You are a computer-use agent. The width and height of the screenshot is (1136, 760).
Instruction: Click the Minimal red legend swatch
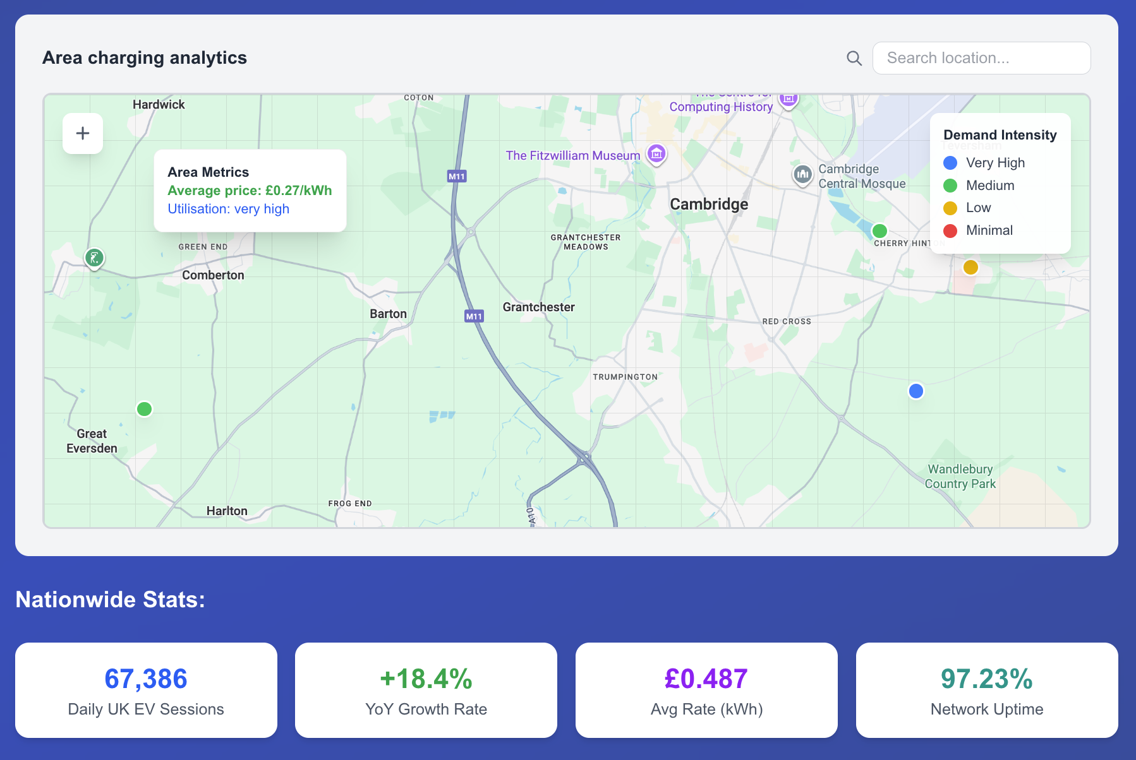pos(950,230)
